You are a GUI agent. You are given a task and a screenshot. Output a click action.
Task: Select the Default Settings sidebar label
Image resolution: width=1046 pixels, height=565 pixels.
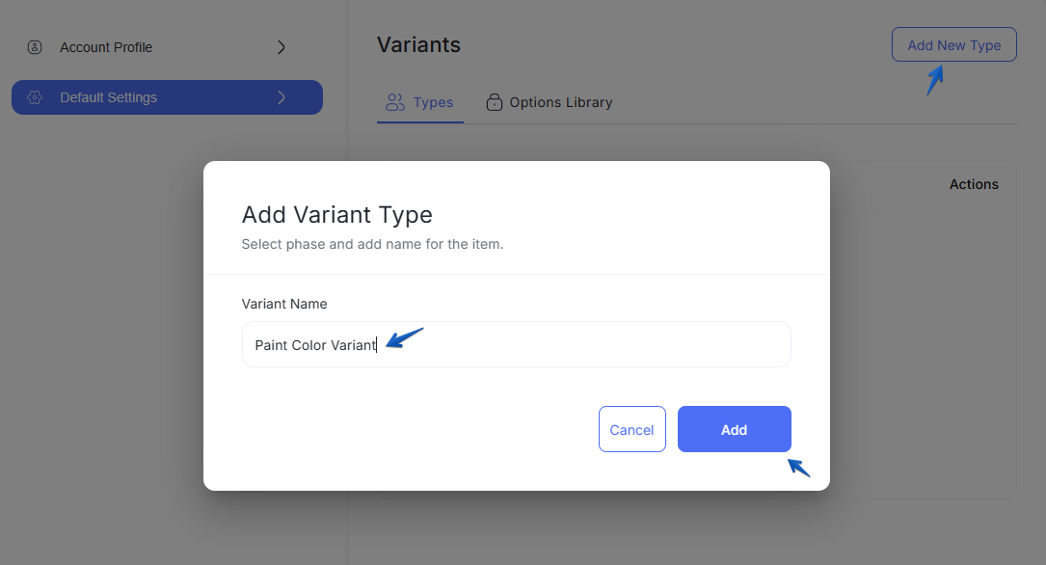[x=109, y=97]
